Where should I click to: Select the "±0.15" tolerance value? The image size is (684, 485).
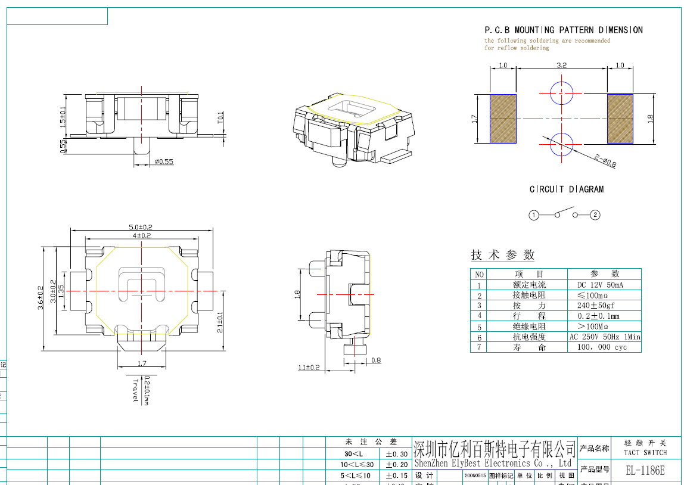(x=397, y=475)
